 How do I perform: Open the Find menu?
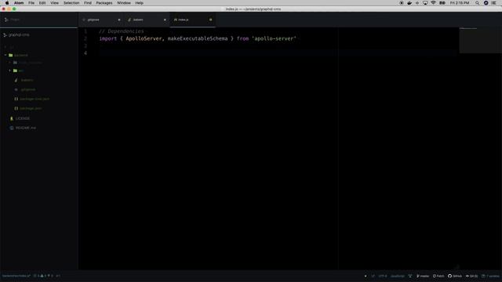click(88, 3)
